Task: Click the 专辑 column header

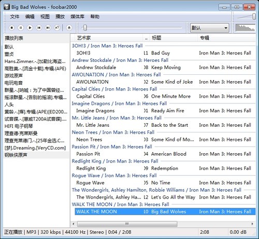Action: [x=226, y=38]
